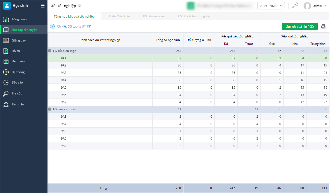Select 9A4 row with 36 students
Viewport: 330px width, 193px height.
pyautogui.click(x=189, y=80)
